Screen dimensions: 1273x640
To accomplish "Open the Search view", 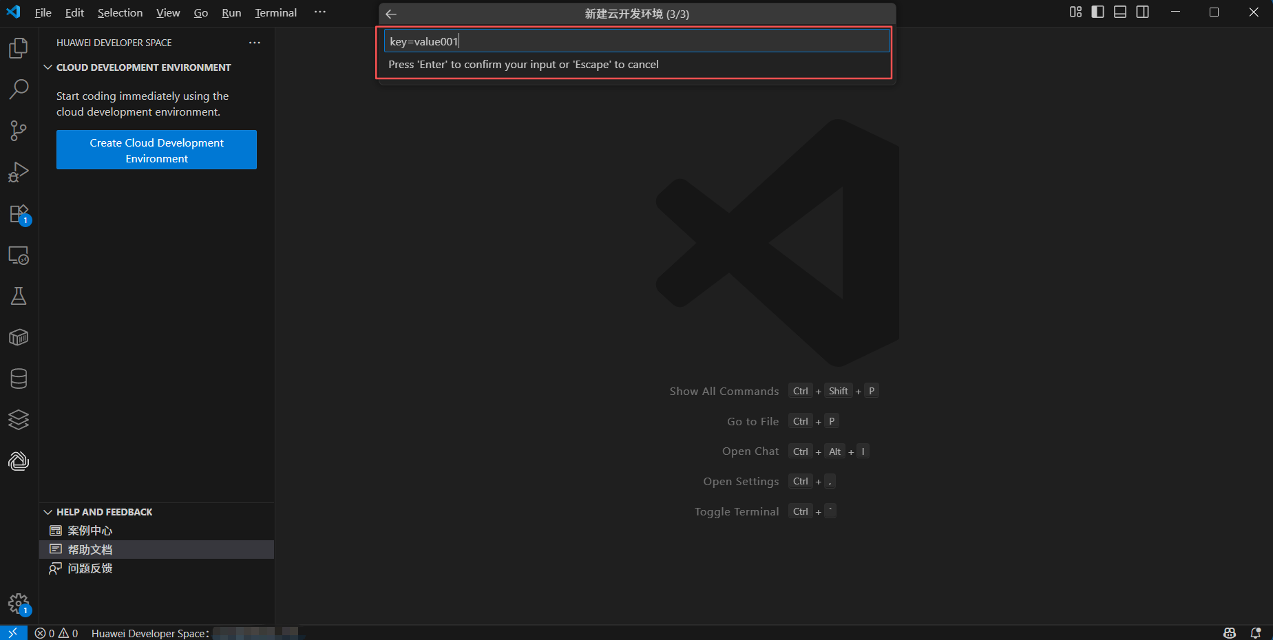I will point(19,89).
